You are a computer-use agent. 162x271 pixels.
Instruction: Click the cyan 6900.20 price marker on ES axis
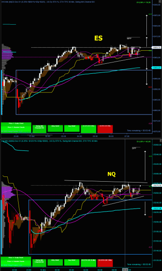[156, 68]
